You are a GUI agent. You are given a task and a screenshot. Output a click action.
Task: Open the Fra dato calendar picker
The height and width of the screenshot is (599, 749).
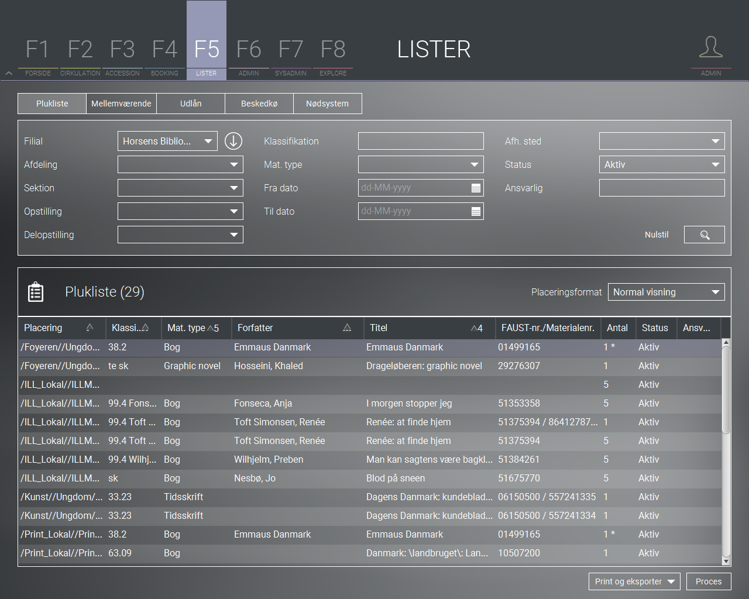476,188
